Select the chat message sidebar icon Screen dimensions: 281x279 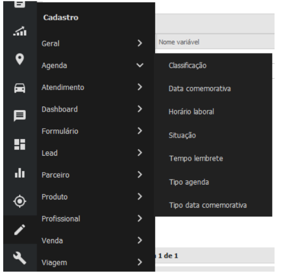tap(20, 116)
